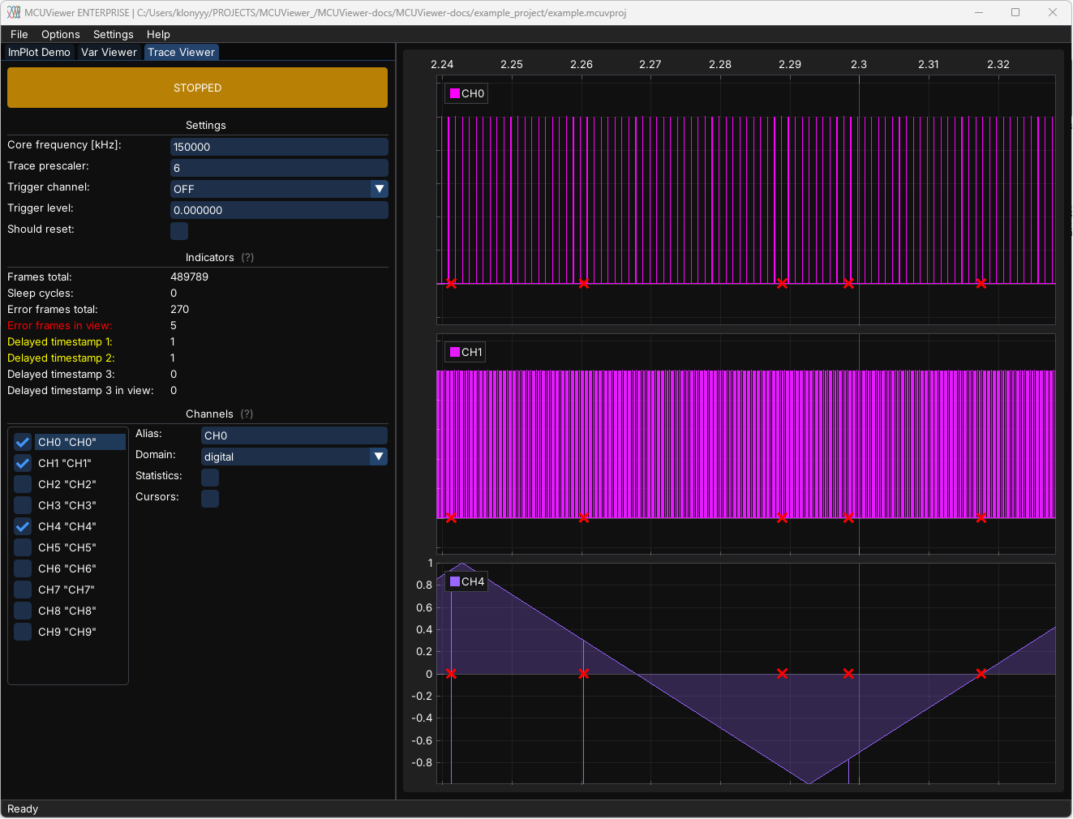Select the CH5 channel entry in list

pos(67,548)
